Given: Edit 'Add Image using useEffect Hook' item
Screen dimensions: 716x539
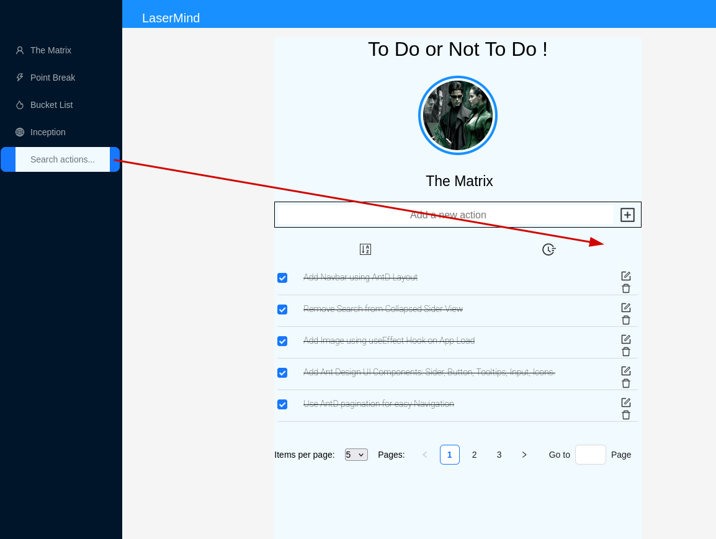Looking at the screenshot, I should pyautogui.click(x=626, y=339).
